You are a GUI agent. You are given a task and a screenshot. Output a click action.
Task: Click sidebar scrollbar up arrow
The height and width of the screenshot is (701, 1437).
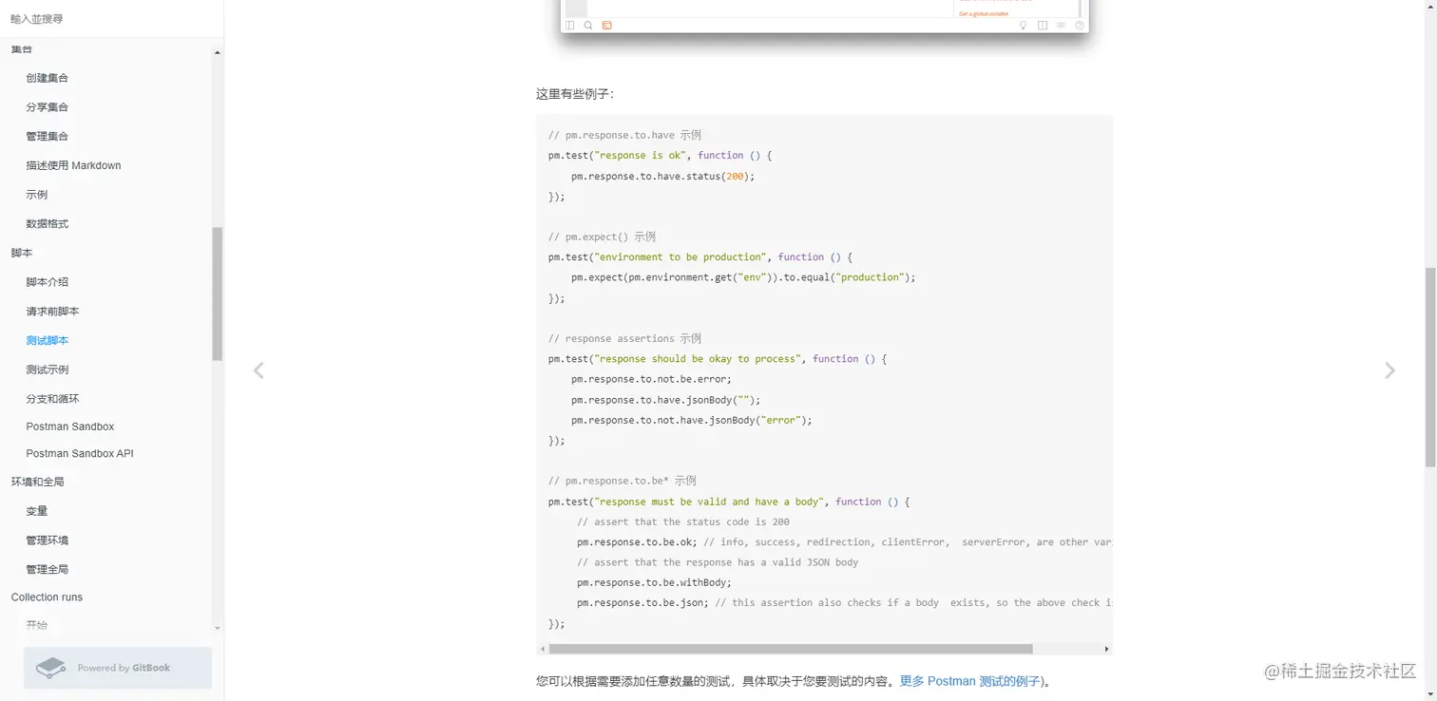tap(218, 52)
